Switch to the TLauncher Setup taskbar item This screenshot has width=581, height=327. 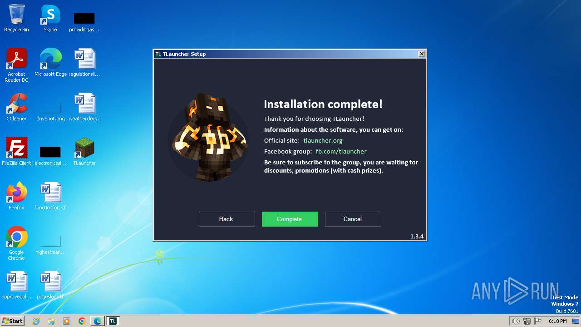(x=113, y=321)
